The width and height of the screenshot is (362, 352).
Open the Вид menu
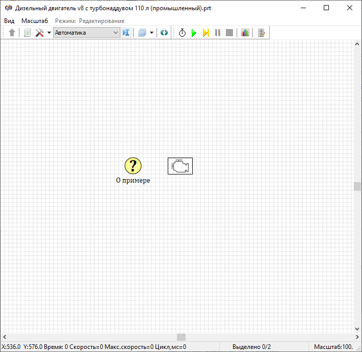click(x=9, y=21)
